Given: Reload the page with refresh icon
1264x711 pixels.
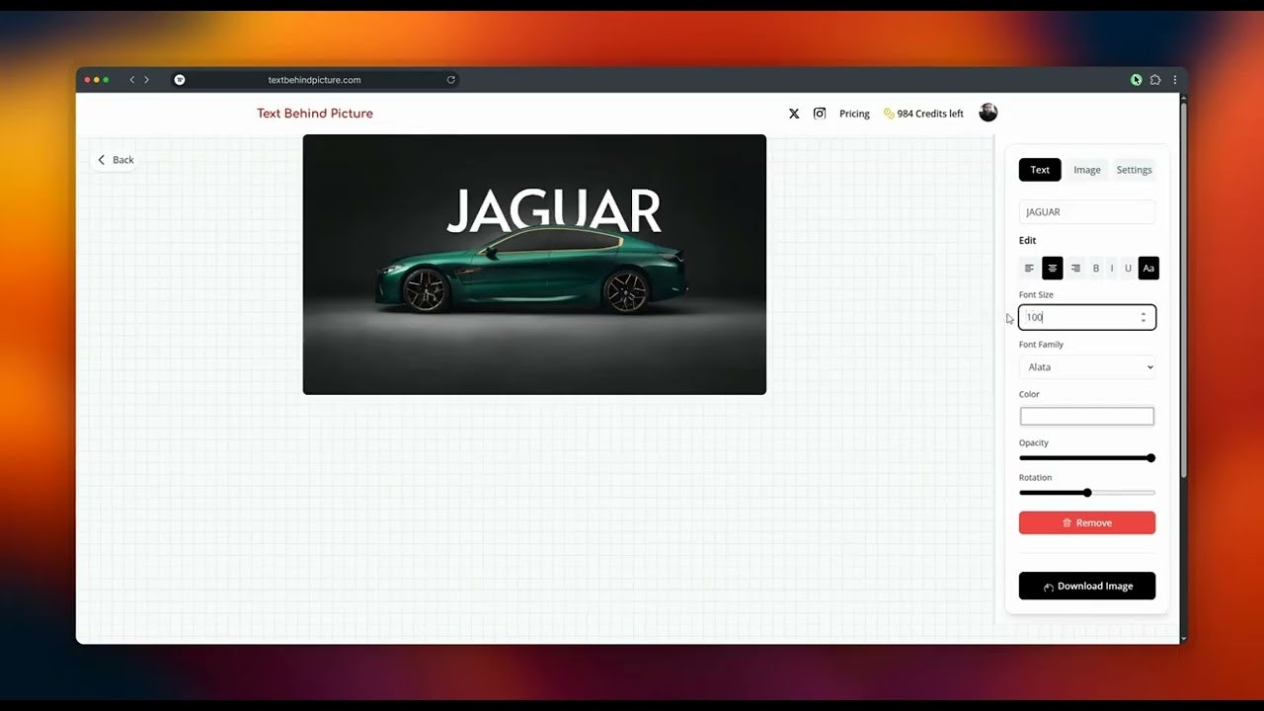Looking at the screenshot, I should 451,80.
